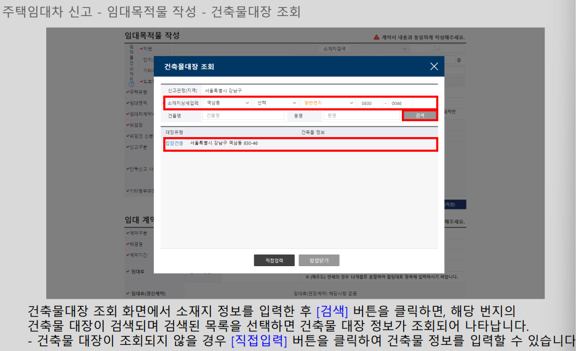Click the 건축물 정보 column header
The width and height of the screenshot is (576, 351).
313,132
